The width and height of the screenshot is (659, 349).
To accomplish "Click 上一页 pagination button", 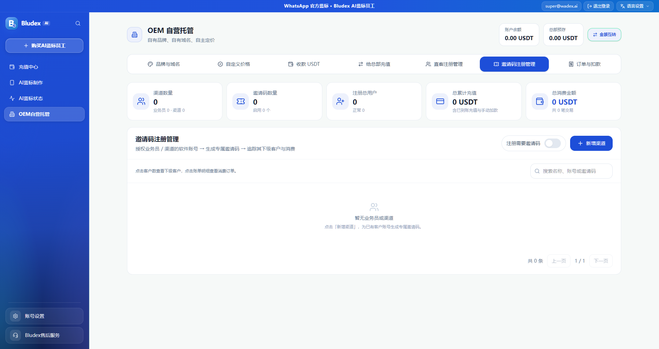I will [559, 261].
